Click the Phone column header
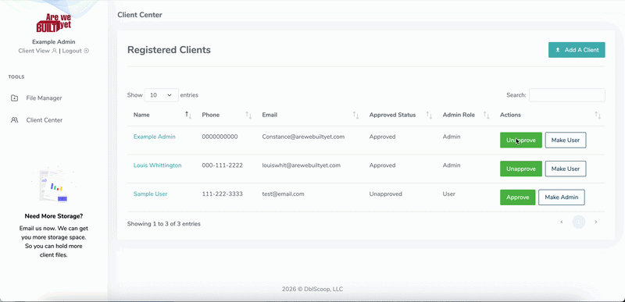This screenshot has height=302, width=625. coord(210,115)
